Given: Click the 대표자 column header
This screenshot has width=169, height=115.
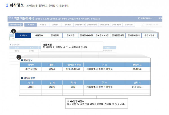Looking at the screenshot, I should click(52, 65).
